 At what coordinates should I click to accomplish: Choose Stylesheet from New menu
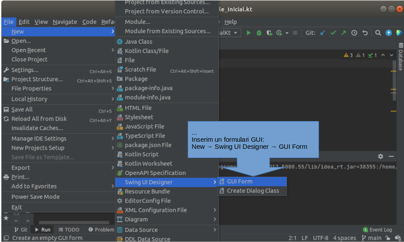coord(167,117)
